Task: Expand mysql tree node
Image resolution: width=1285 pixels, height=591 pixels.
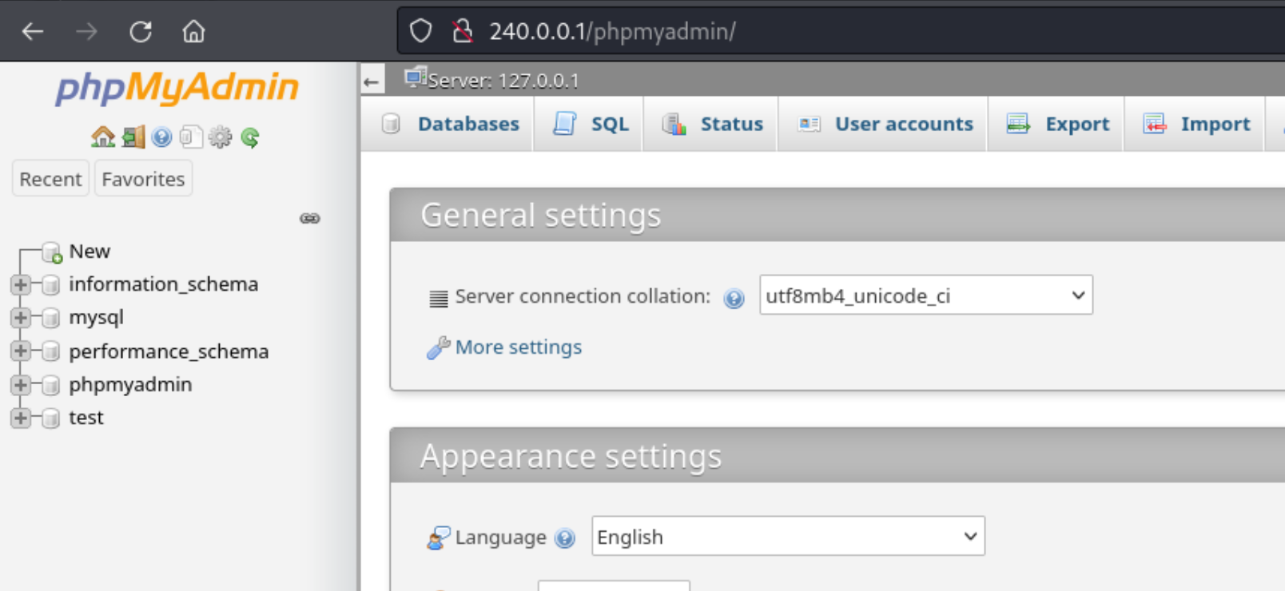Action: tap(21, 318)
